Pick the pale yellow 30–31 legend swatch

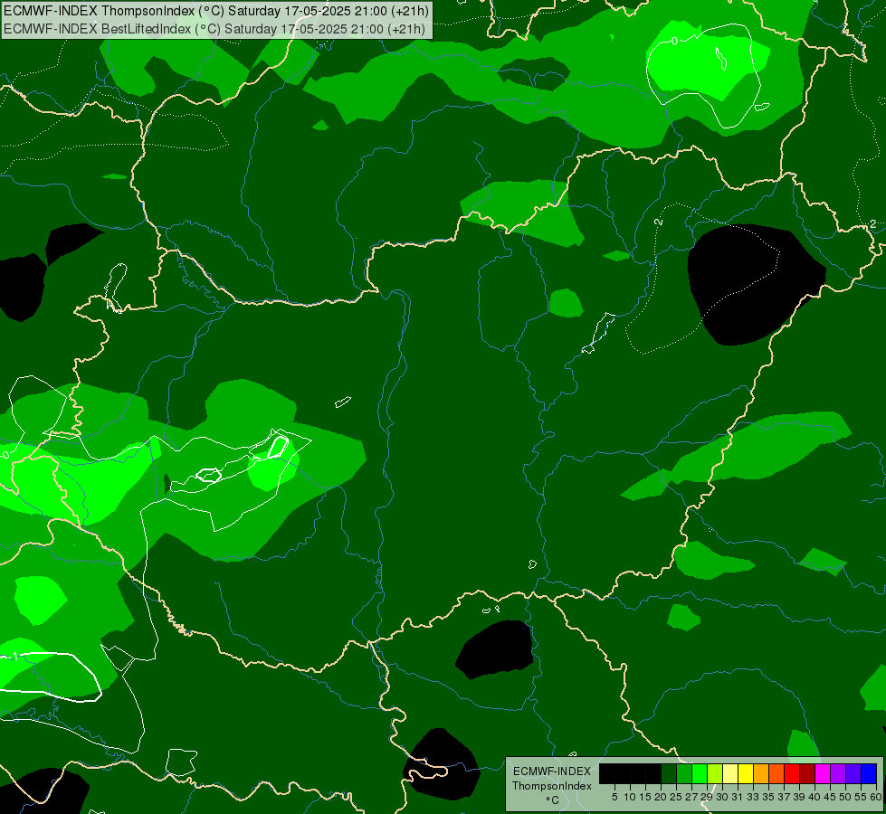coord(730,773)
